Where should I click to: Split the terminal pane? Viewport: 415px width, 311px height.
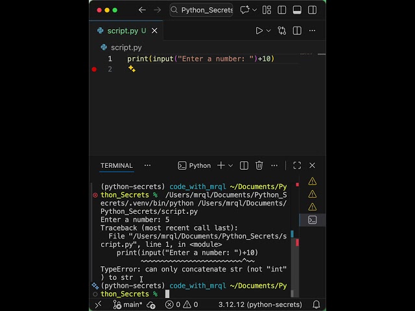244,166
